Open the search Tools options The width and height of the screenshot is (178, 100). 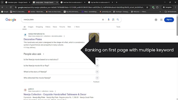coord(118,27)
